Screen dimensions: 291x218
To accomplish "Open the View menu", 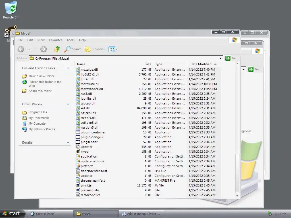I will click(x=41, y=40).
